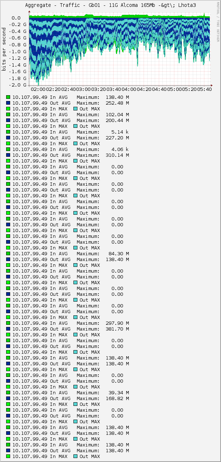
Task: Click the '0.0' y-axis label
Action: 16,18
